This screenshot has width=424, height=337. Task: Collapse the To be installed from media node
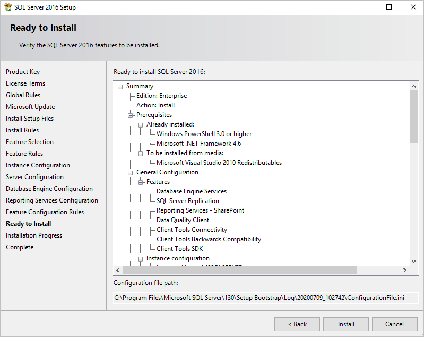coord(140,154)
